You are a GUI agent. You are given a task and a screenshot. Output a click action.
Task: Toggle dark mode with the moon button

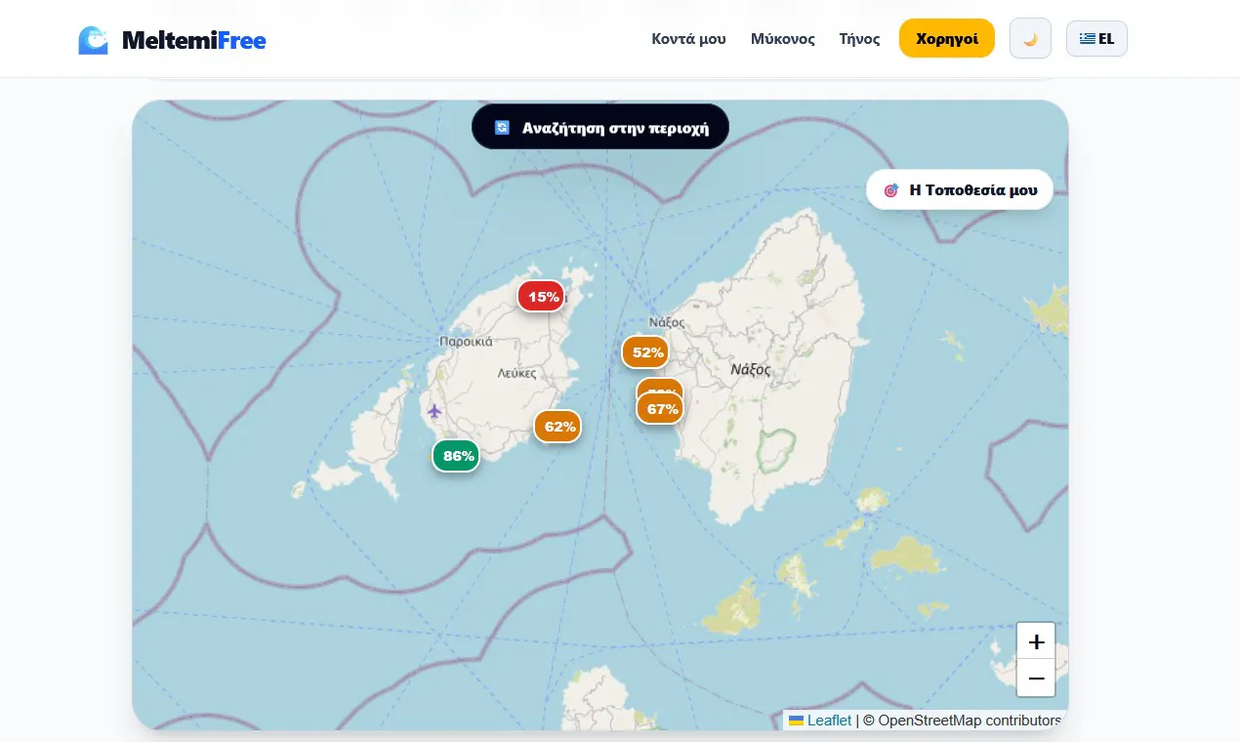coord(1030,39)
